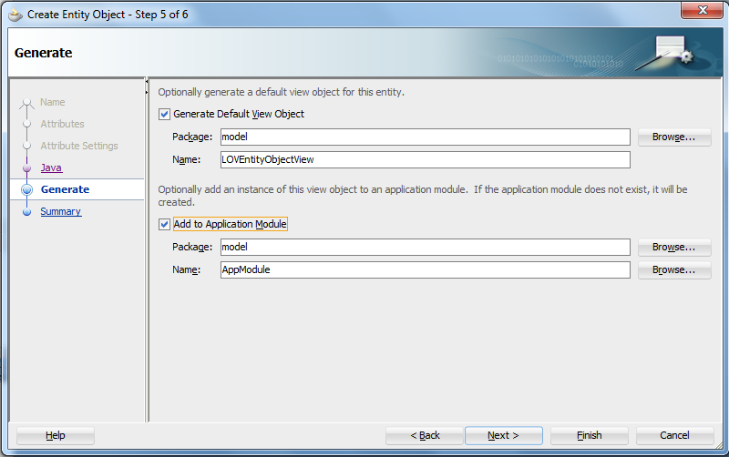Edit the AppModule name field
The width and height of the screenshot is (729, 457).
(425, 269)
